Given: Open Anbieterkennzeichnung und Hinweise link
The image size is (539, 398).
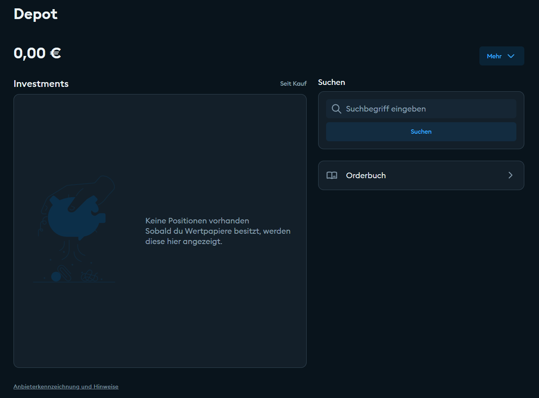Looking at the screenshot, I should 66,386.
